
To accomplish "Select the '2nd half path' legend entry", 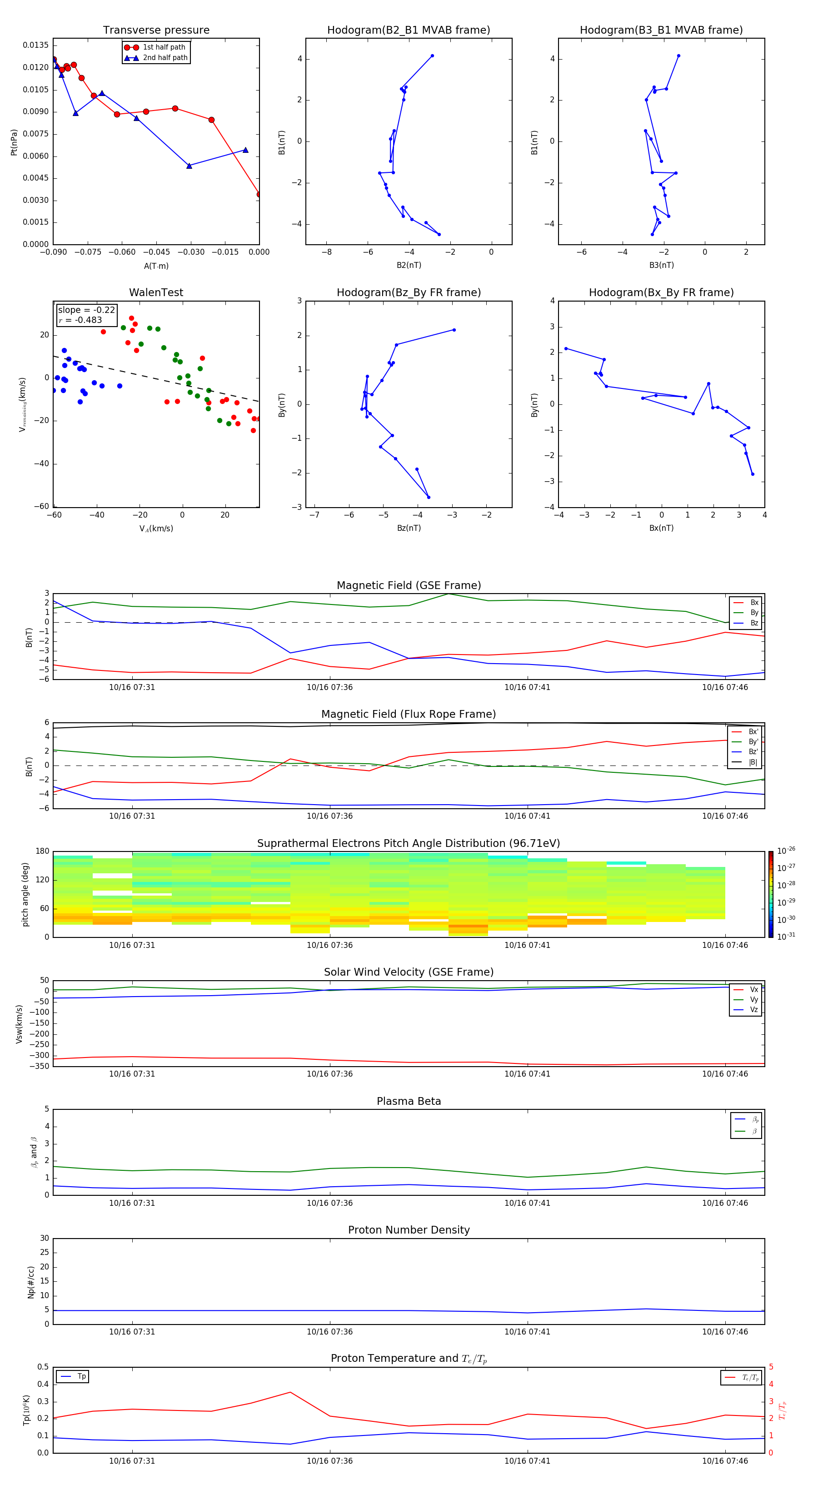I will point(155,58).
